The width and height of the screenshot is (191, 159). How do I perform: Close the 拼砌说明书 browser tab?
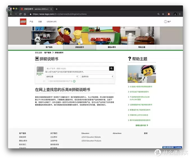pos(51,9)
